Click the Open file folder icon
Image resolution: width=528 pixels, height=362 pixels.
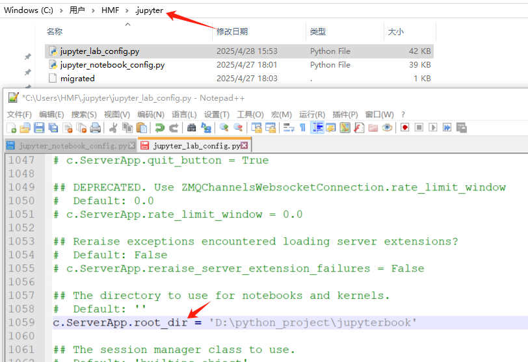25,128
